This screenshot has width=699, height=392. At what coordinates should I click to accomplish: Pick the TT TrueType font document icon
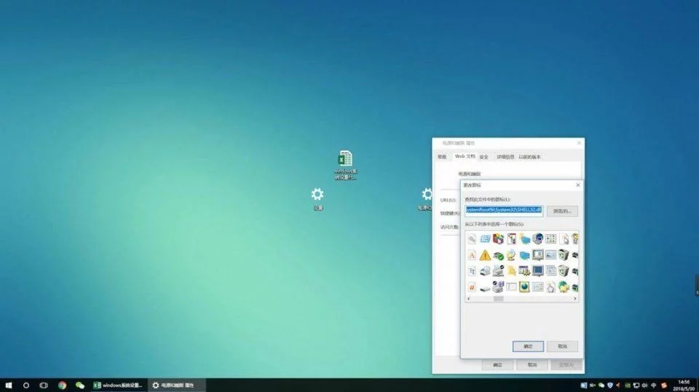coord(472,271)
